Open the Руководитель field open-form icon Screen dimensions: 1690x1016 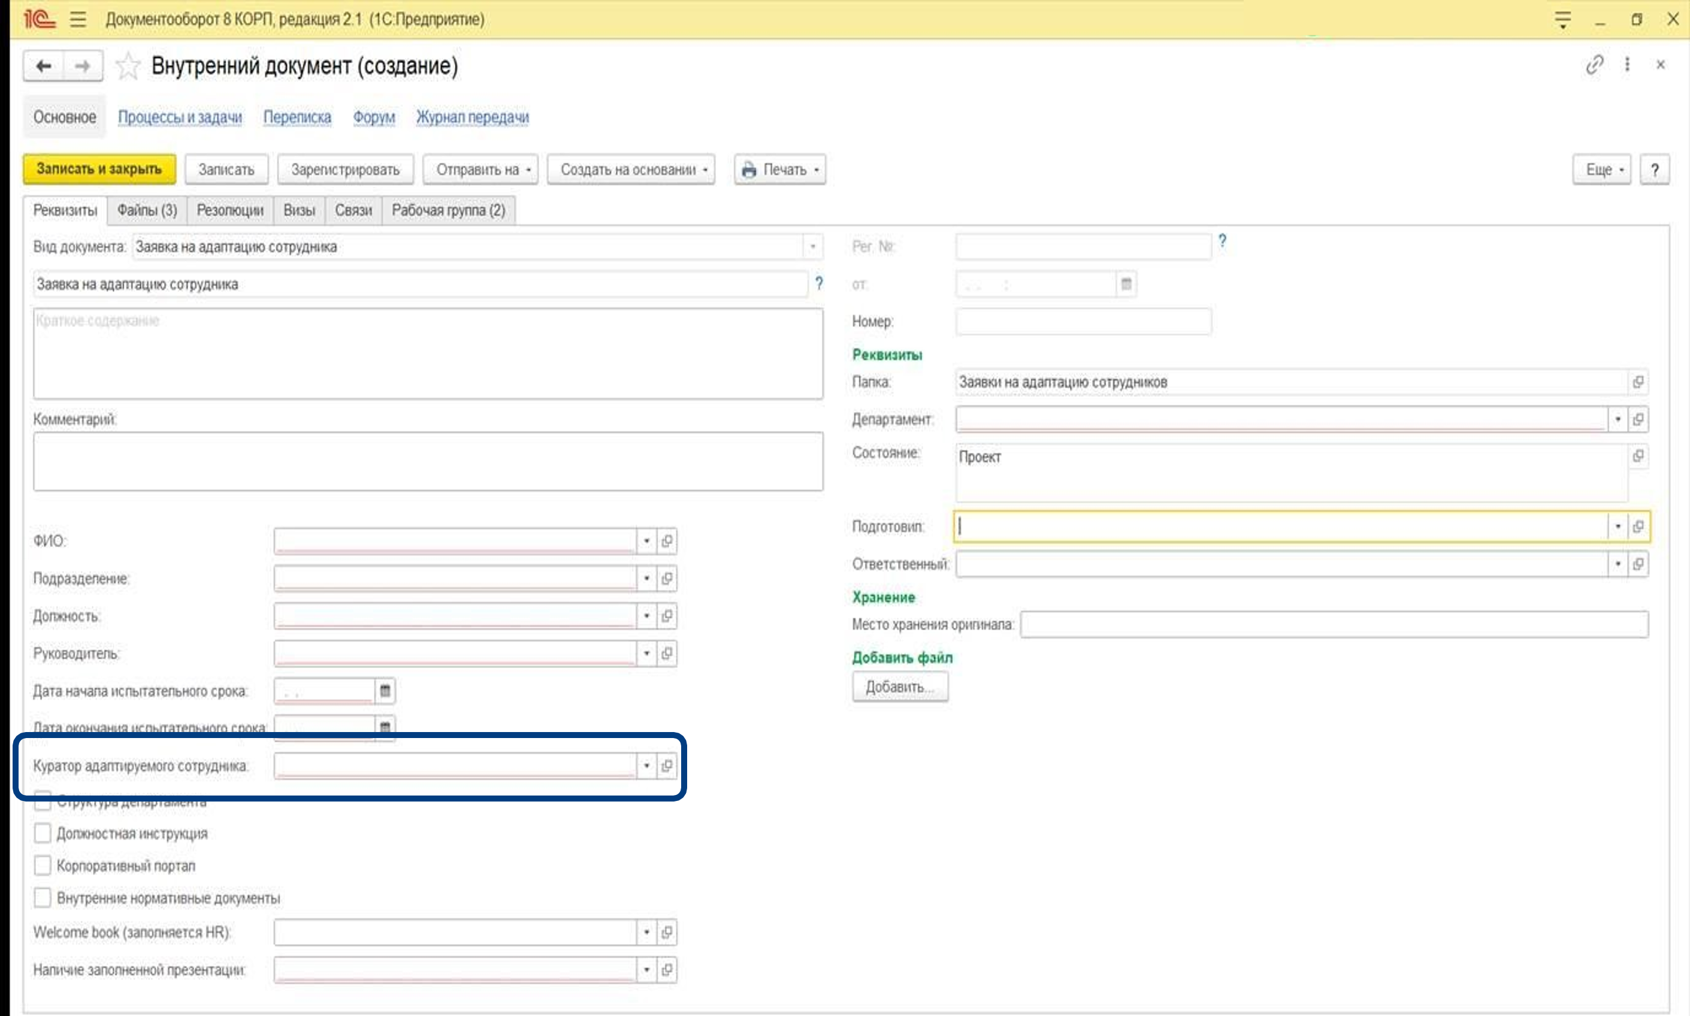pyautogui.click(x=667, y=654)
